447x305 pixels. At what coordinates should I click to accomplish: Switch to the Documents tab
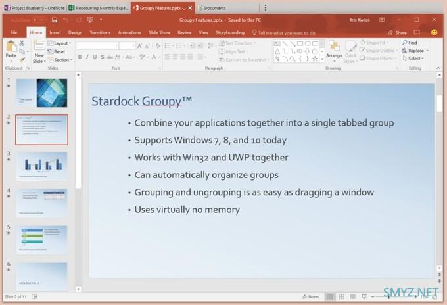pyautogui.click(x=228, y=8)
